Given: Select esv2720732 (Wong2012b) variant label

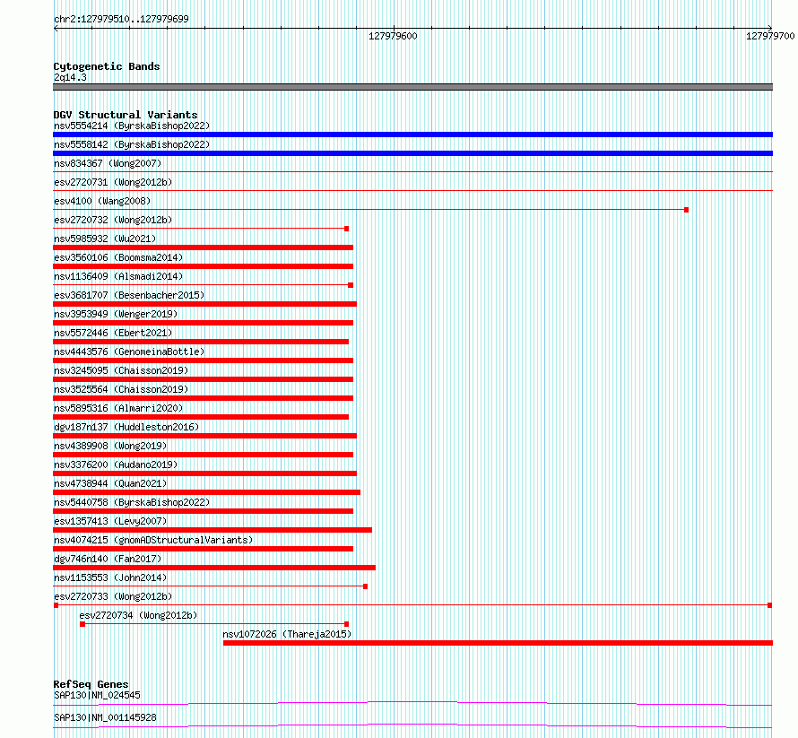Looking at the screenshot, I should click(x=113, y=220).
